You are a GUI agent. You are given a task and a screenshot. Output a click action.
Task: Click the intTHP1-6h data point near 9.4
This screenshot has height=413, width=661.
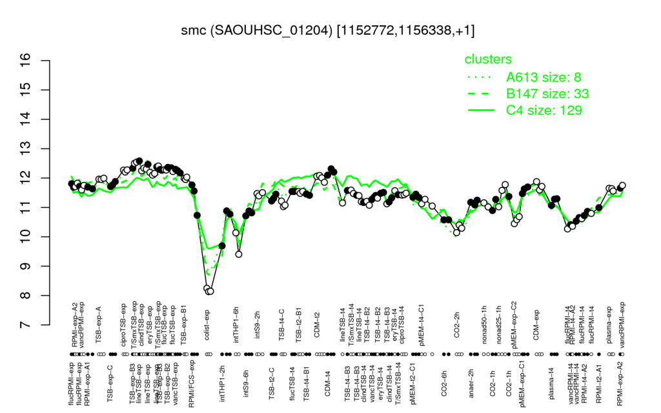239,254
